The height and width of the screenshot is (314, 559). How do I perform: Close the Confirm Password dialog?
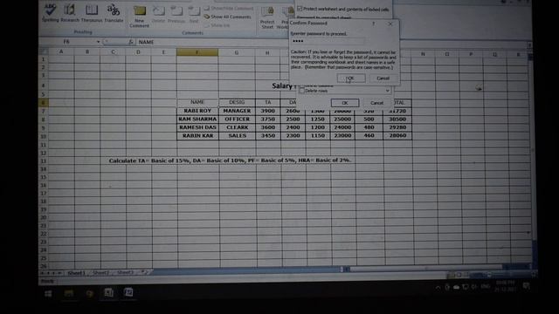390,24
